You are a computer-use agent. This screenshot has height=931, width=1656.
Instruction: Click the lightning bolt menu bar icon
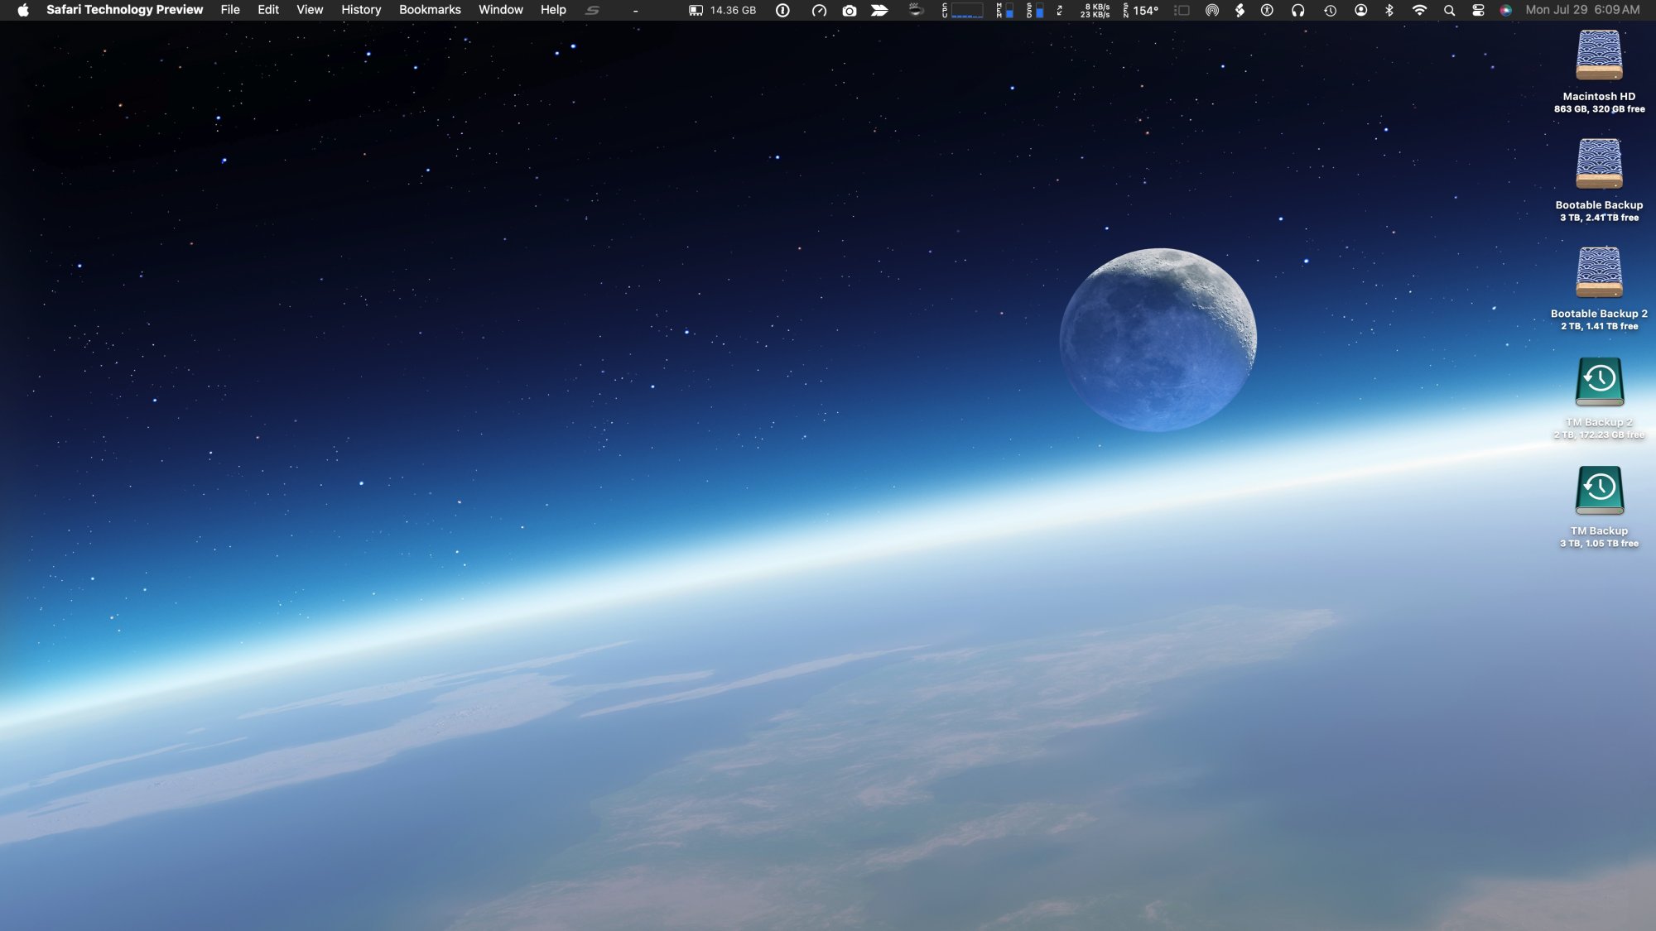click(x=1240, y=11)
